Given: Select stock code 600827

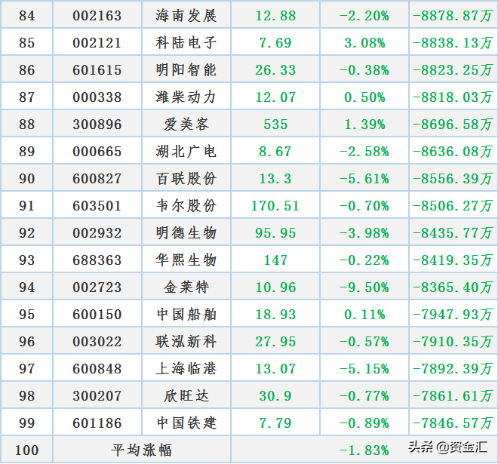Looking at the screenshot, I should pos(97,179).
